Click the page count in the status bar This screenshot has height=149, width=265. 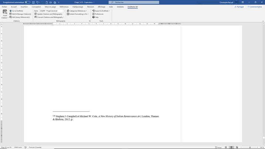point(6,147)
